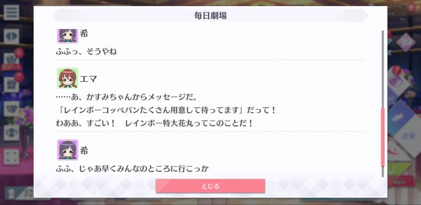
Task: Click the pink scrollbar thumb
Action: pyautogui.click(x=383, y=137)
